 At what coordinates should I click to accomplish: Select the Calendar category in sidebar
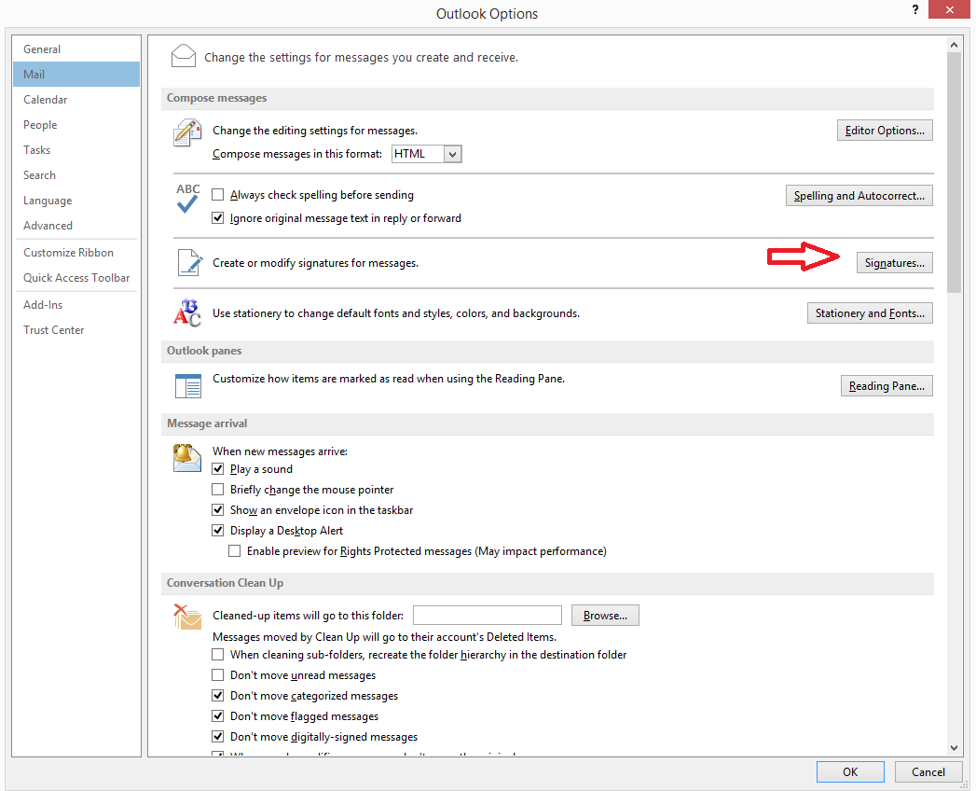pyautogui.click(x=46, y=100)
